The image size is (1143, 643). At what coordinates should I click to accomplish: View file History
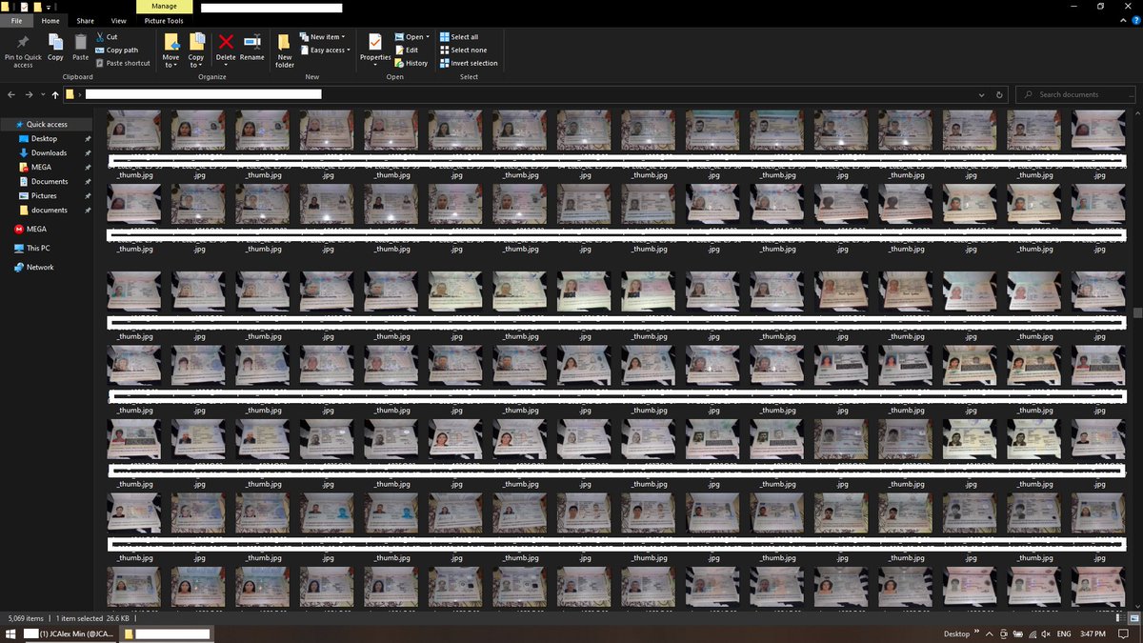[x=412, y=63]
